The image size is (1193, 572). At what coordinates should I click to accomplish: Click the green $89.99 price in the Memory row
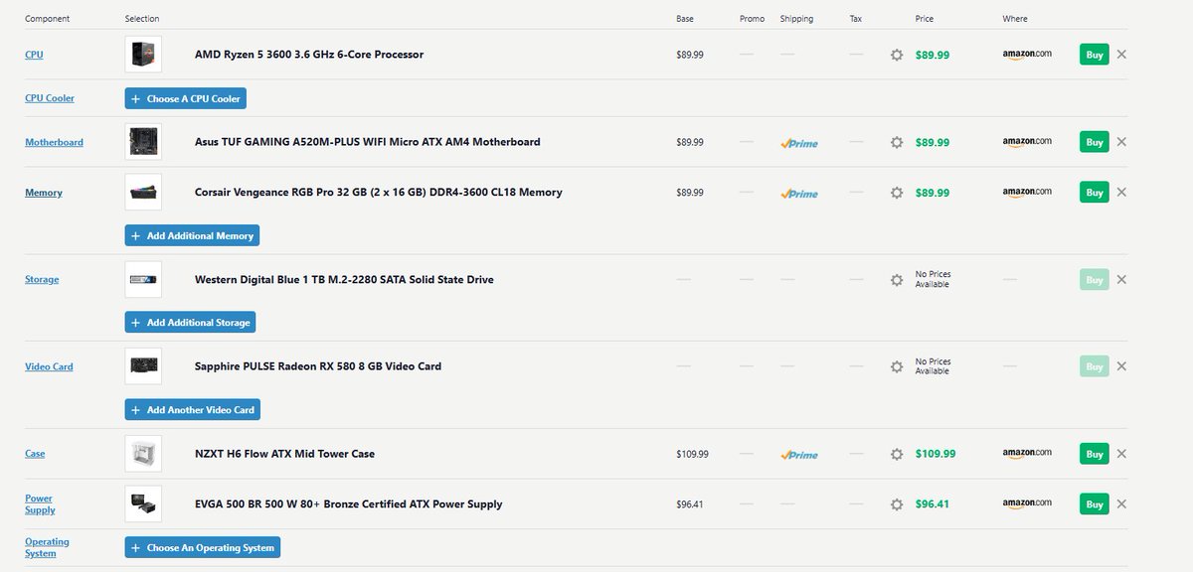[933, 194]
